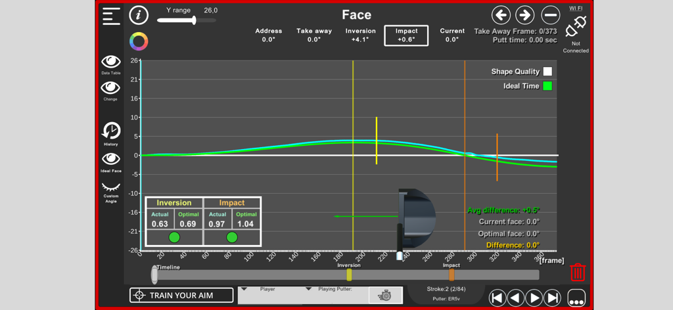
Task: Go to previous screen with left arrow
Action: [x=501, y=16]
